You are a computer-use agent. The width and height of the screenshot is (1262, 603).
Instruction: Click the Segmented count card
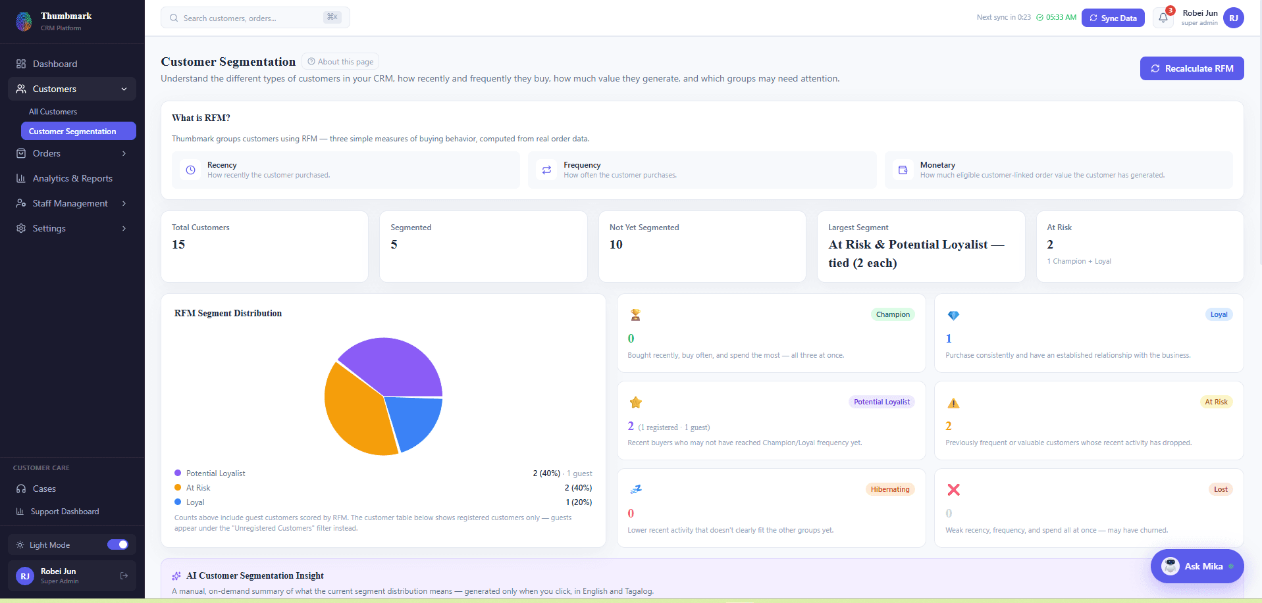tap(483, 247)
